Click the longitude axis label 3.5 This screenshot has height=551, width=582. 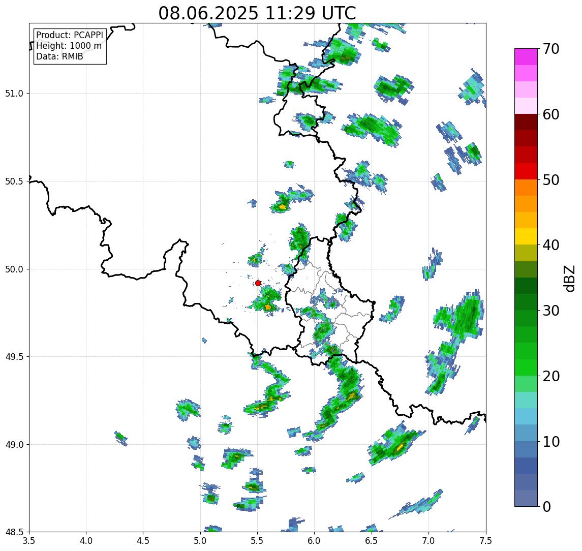(29, 541)
